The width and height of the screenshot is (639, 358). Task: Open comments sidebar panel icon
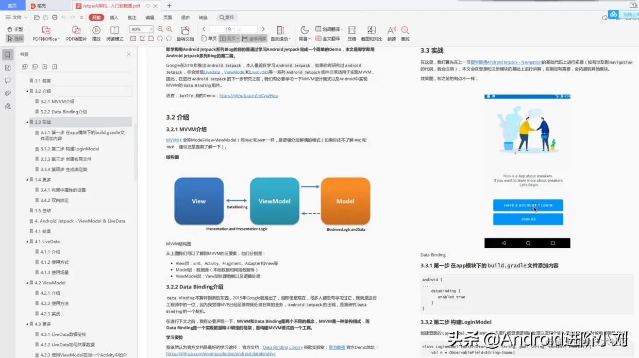[7, 80]
